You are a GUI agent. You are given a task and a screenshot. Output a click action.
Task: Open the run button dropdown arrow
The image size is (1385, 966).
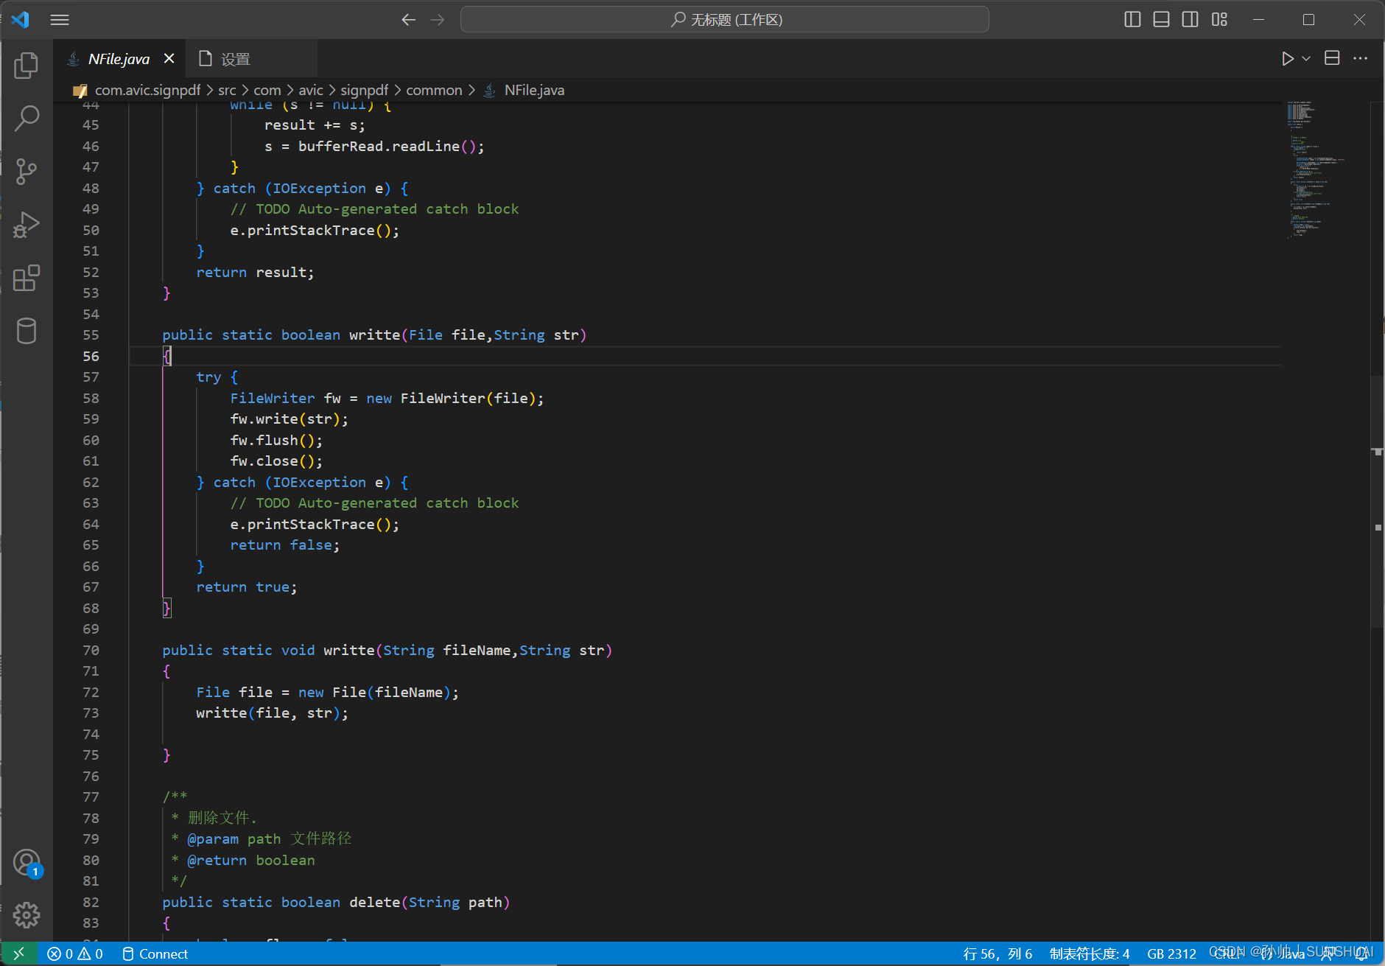pos(1305,58)
